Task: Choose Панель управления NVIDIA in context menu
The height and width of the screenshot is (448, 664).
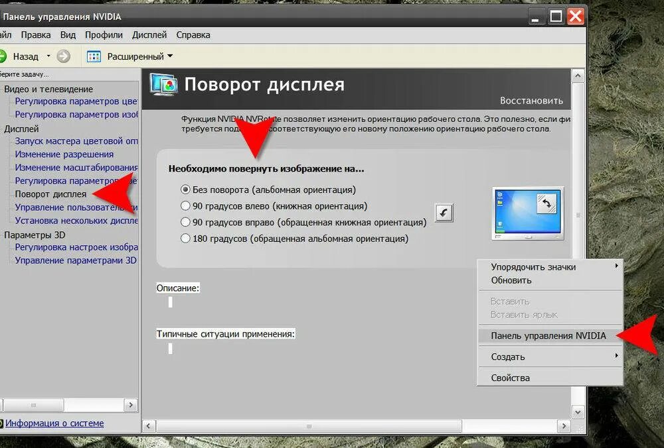Action: click(x=550, y=335)
